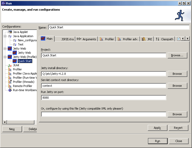Screen dimensions: 192x148
Task: Select the Run-time Workbench icon
Action: (x=10, y=90)
